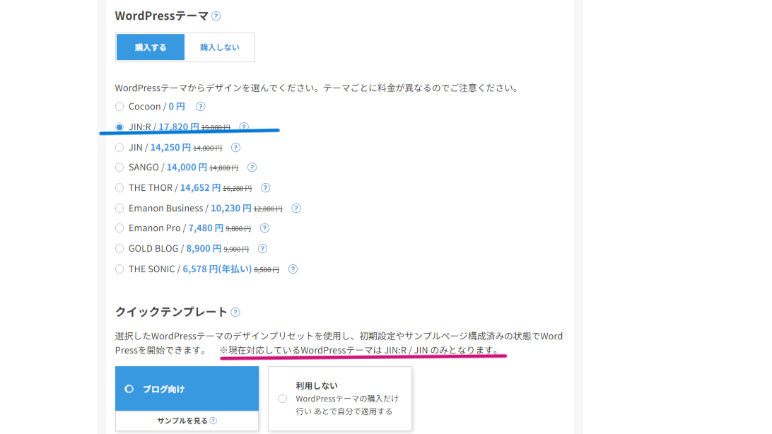
Task: Click the THE THOR / 14,652円 label
Action: [x=175, y=188]
